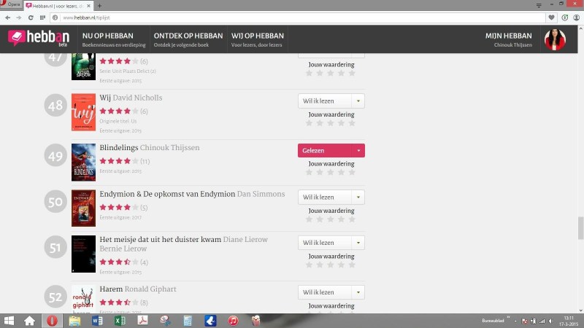Screen dimensions: 584x328
Task: Open the ONTDEK OP HEBBAN menu
Action: [x=188, y=39]
